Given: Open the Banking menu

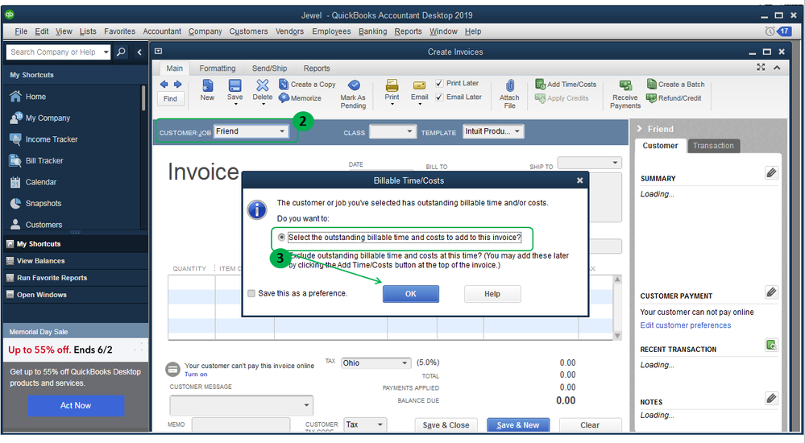Looking at the screenshot, I should click(x=373, y=31).
